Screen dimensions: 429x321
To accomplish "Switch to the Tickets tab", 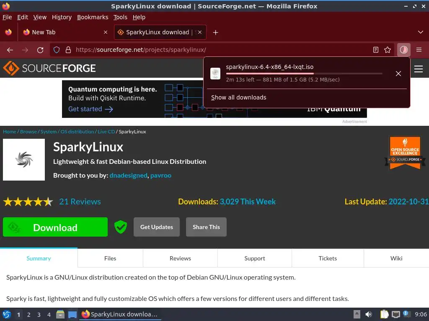I will [328, 258].
